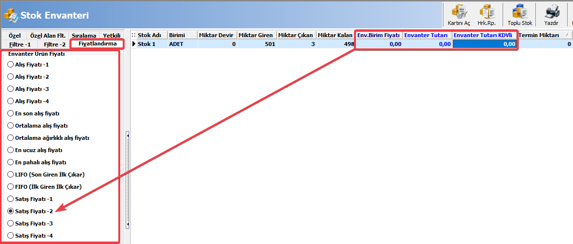Collapse side panel using splitter handle
Image resolution: width=573 pixels, height=244 pixels.
pyautogui.click(x=128, y=180)
